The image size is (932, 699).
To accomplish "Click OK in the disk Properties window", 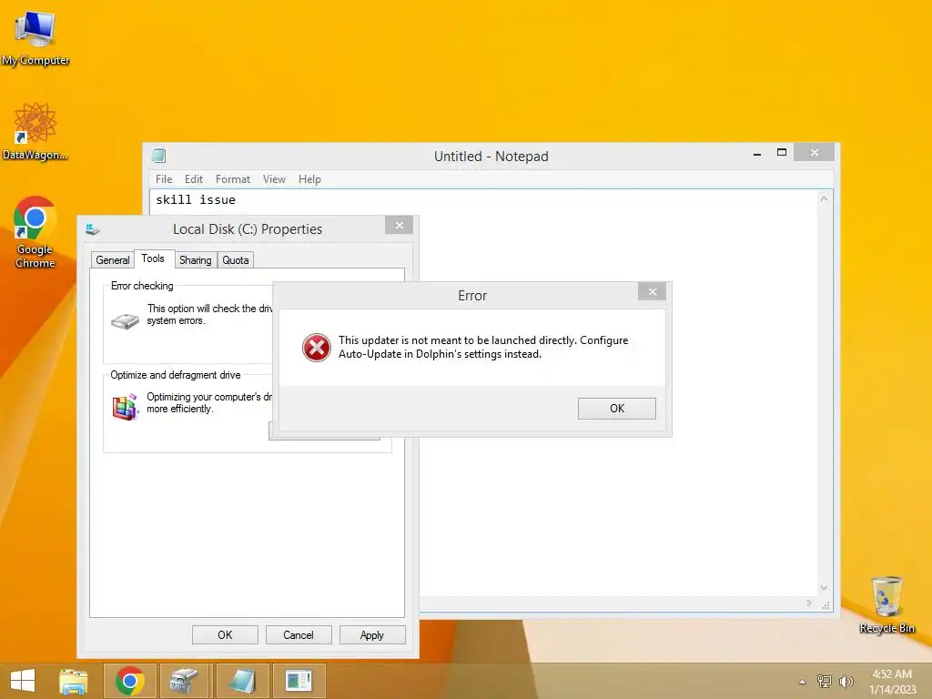I will (x=226, y=634).
